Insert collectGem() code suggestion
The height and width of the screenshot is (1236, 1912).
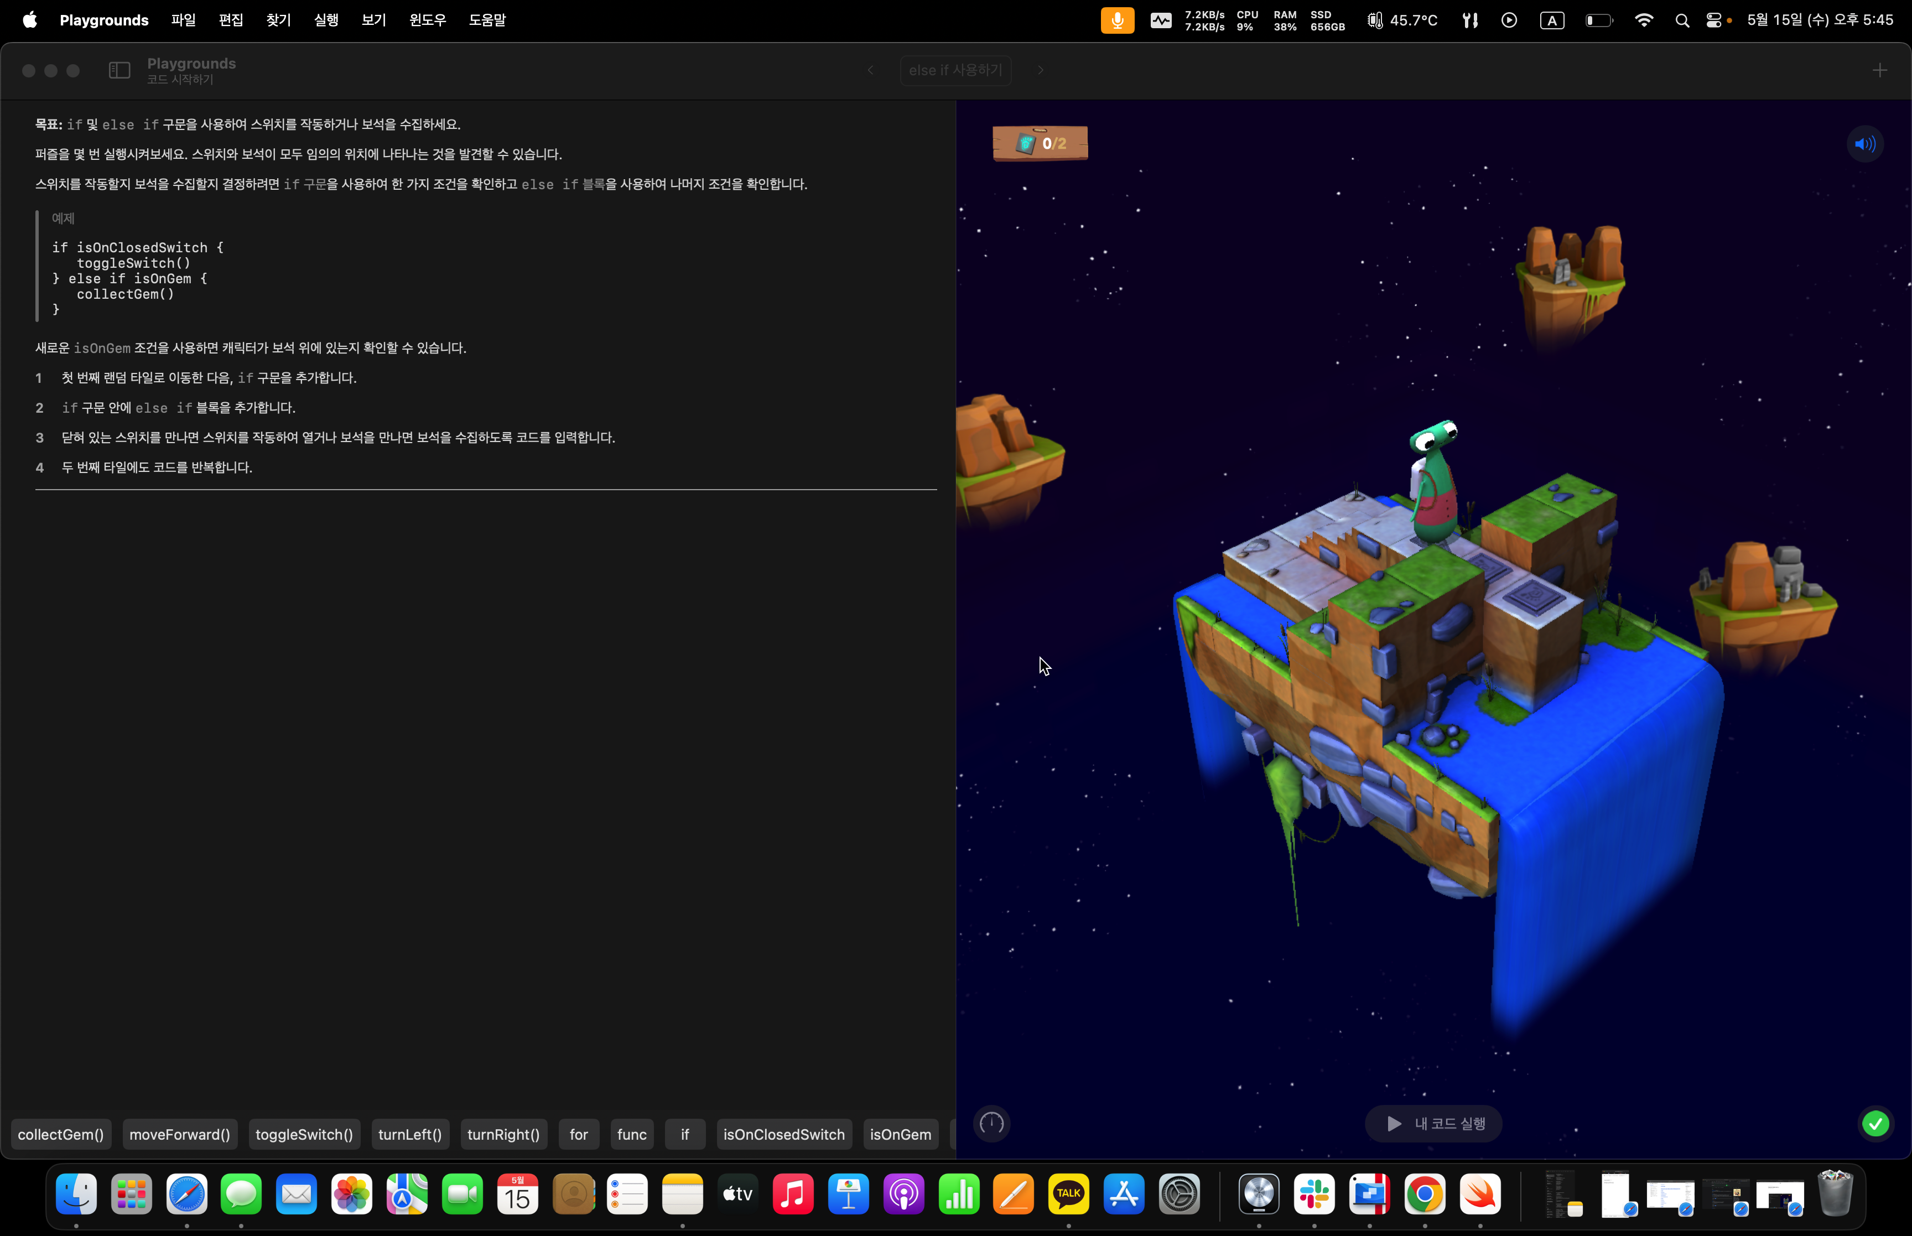pyautogui.click(x=61, y=1134)
